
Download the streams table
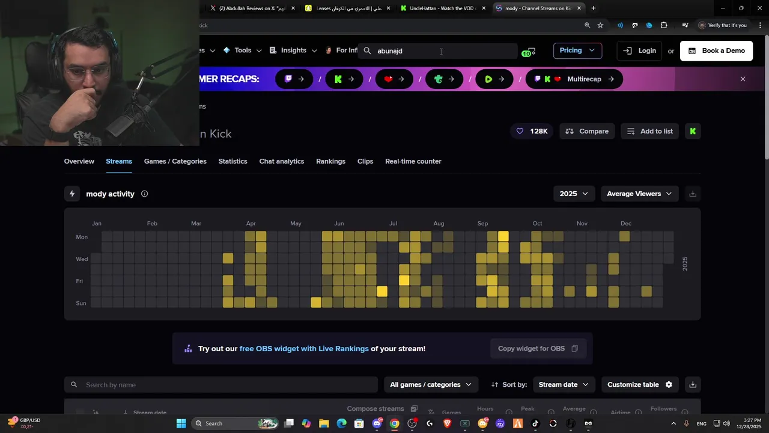click(x=693, y=384)
